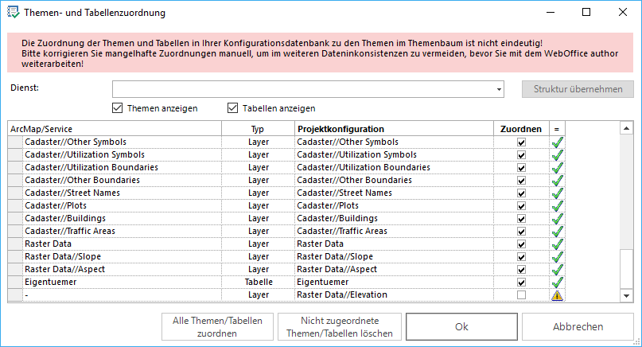Cancel with the Abbrechen button
Viewport: 642px width, 347px height.
pos(578,327)
